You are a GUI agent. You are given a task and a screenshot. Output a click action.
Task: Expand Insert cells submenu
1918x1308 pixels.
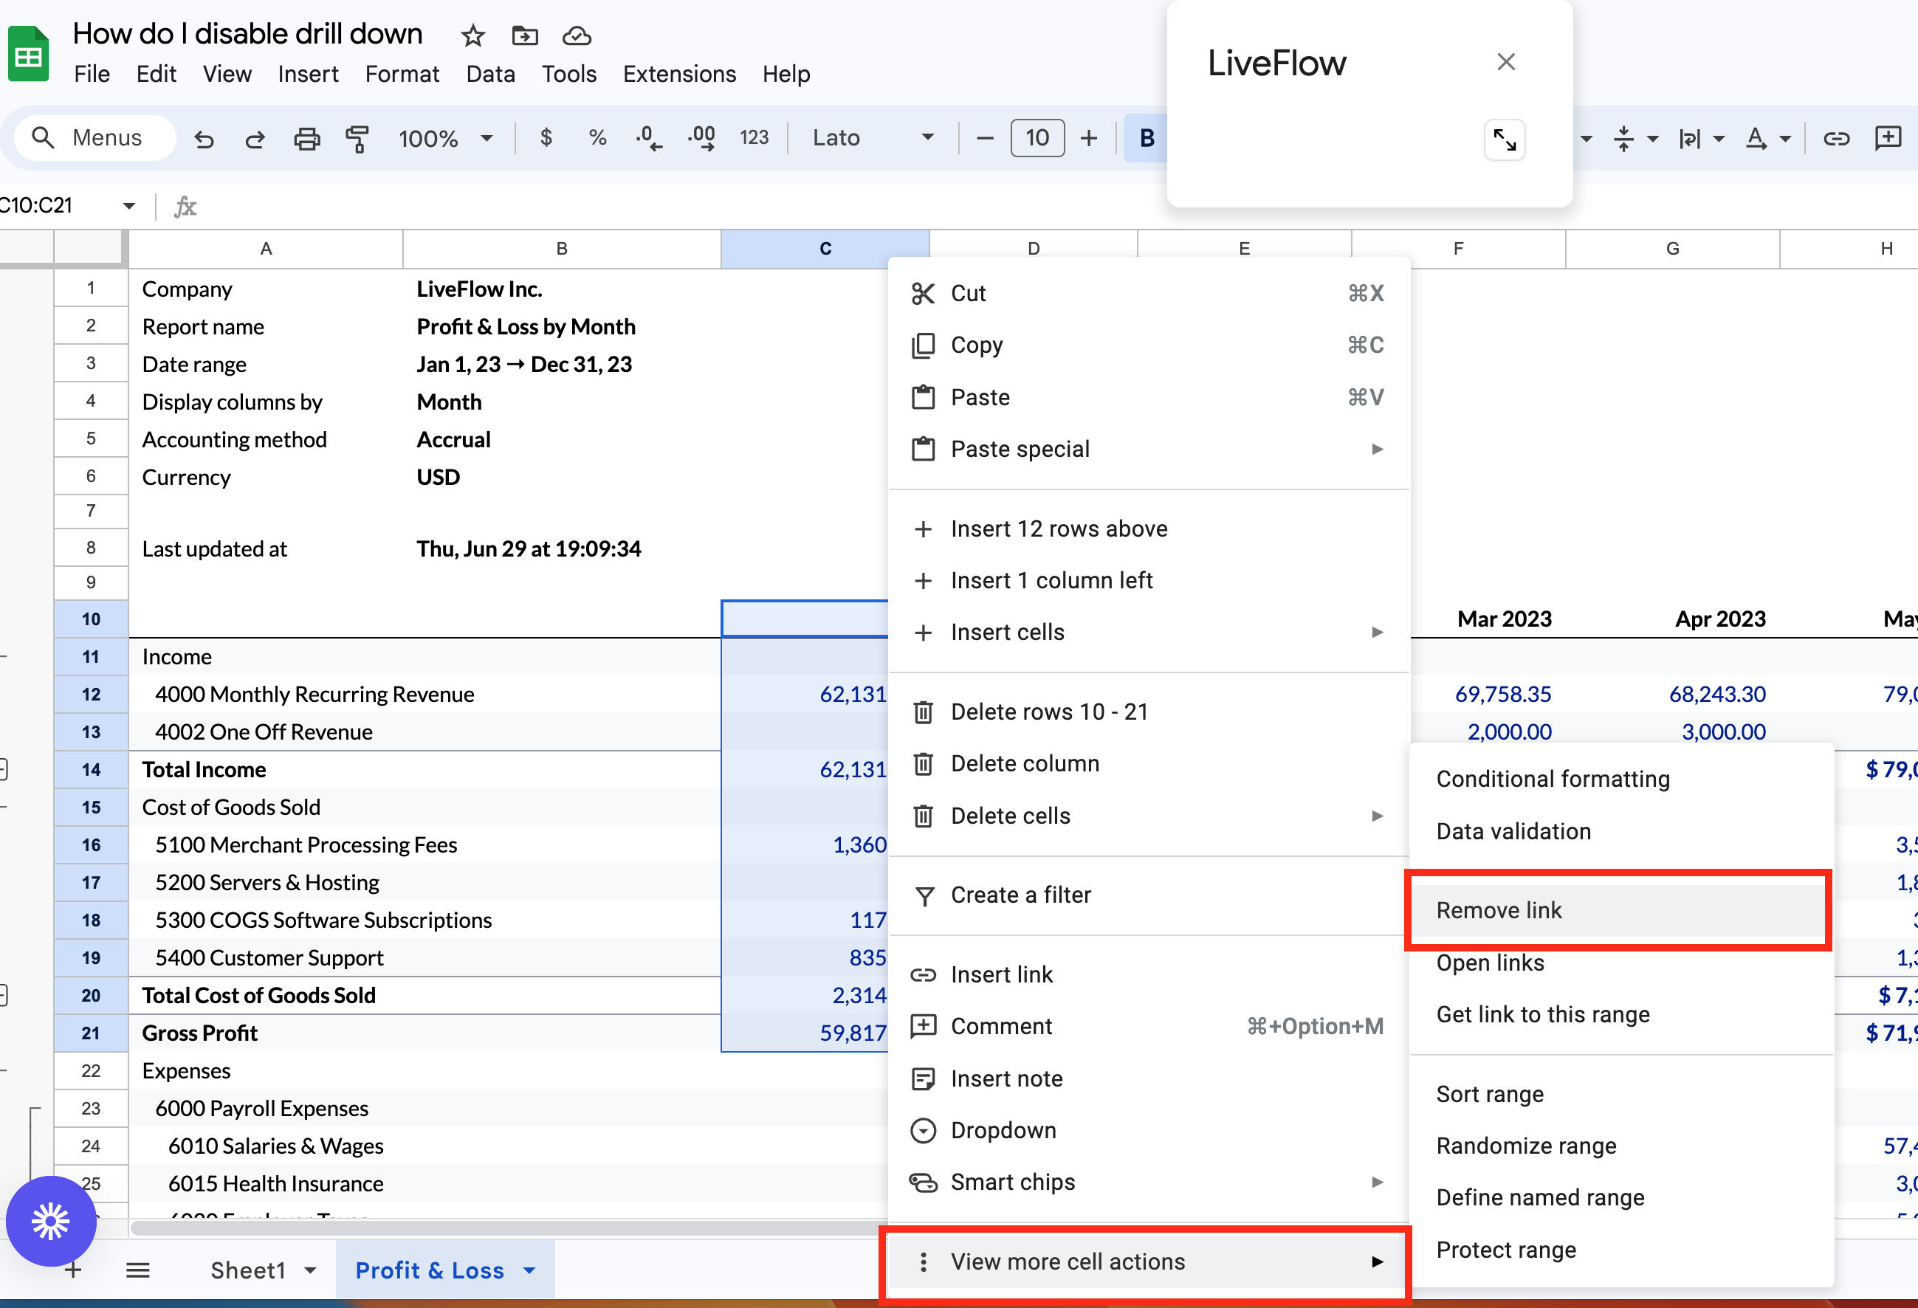[x=1149, y=632]
